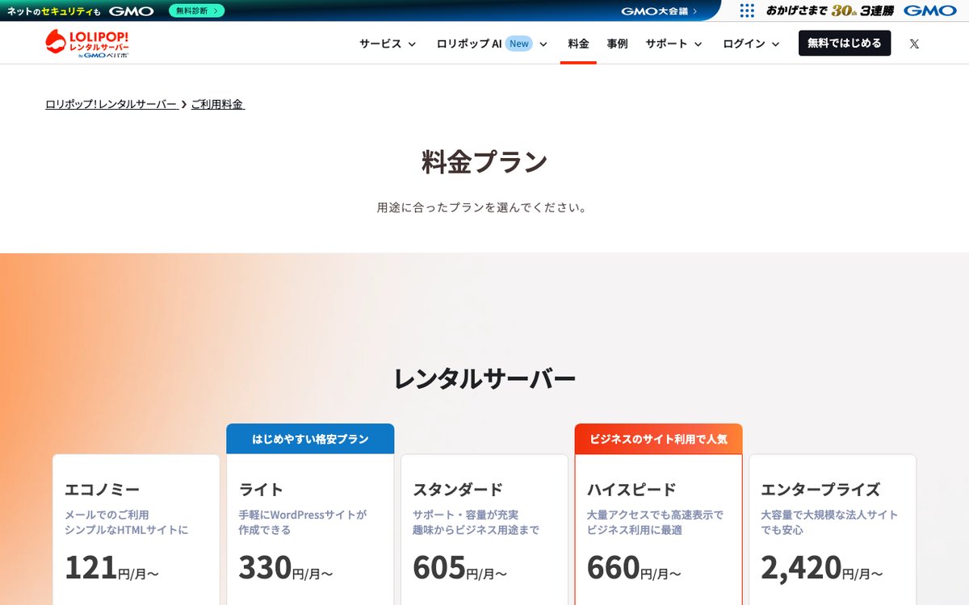Image resolution: width=969 pixels, height=605 pixels.
Task: Click the 605円/月〜 price
Action: click(x=460, y=568)
